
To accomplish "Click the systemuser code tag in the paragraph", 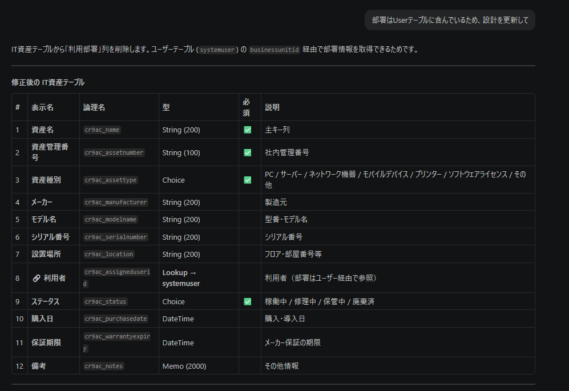I will [217, 50].
